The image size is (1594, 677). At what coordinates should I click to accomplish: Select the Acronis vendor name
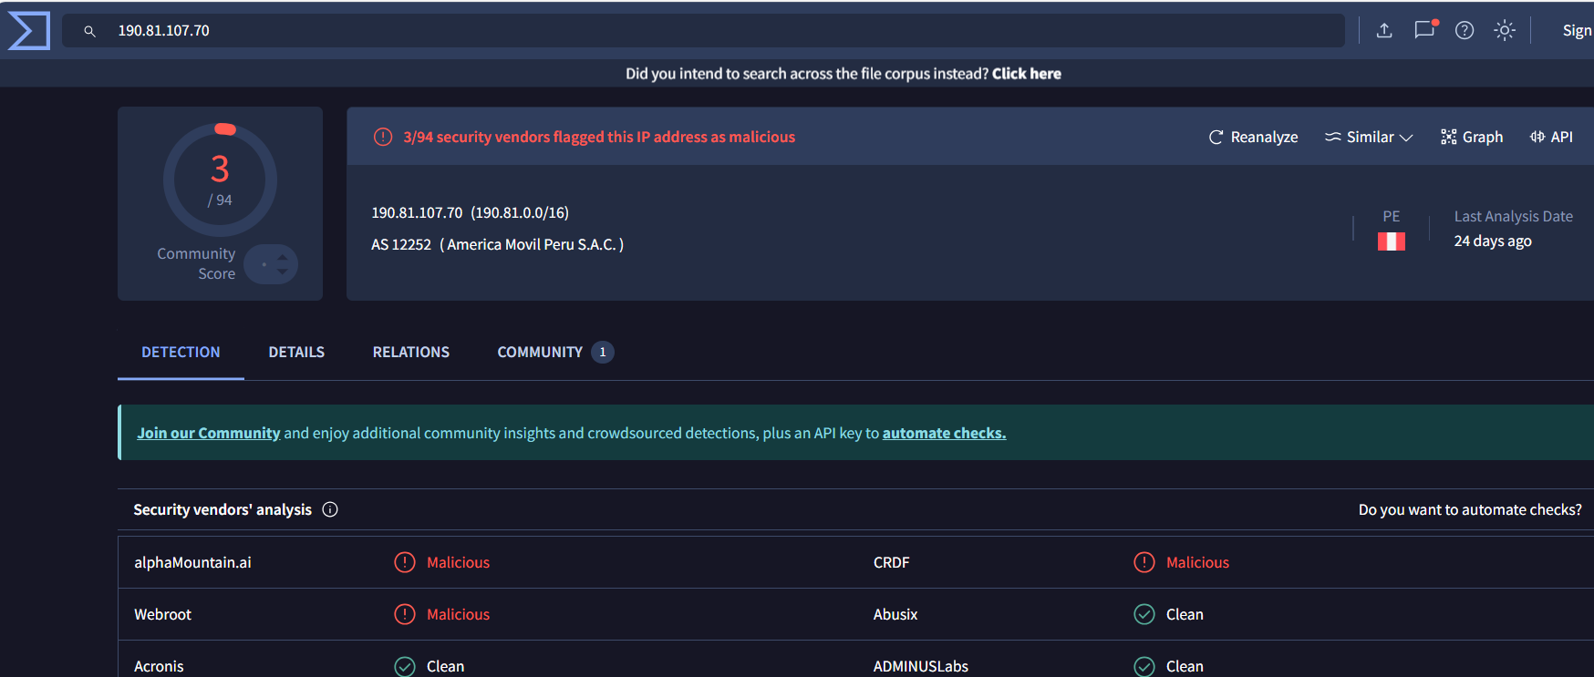click(x=159, y=666)
